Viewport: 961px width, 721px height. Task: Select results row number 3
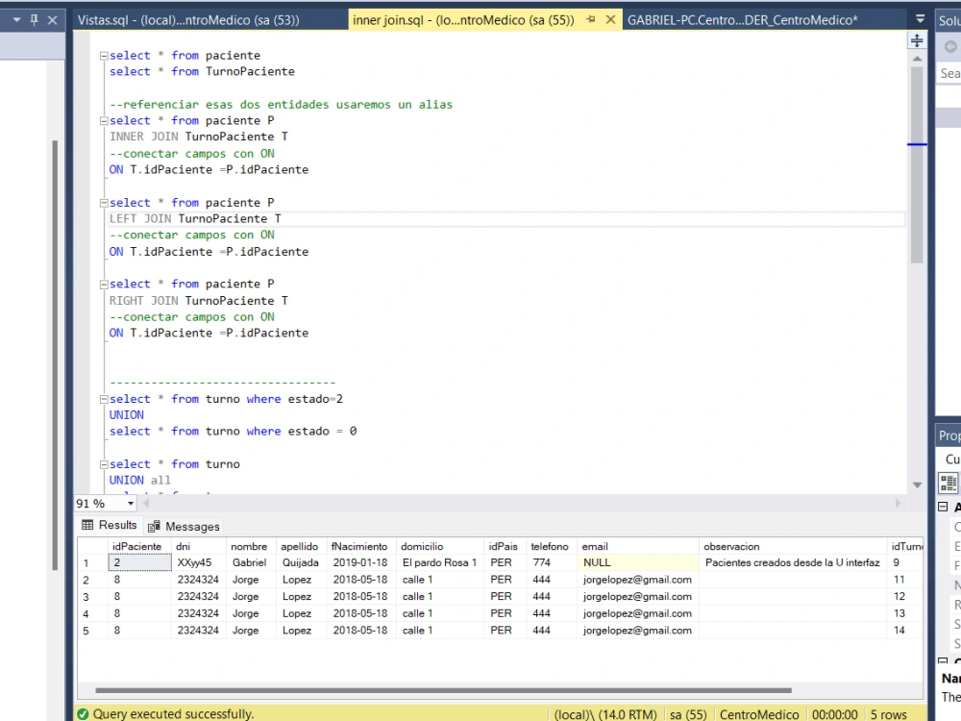(92, 597)
